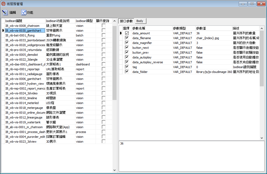Select row IB_nb-pro-0035_returndata

57,50
